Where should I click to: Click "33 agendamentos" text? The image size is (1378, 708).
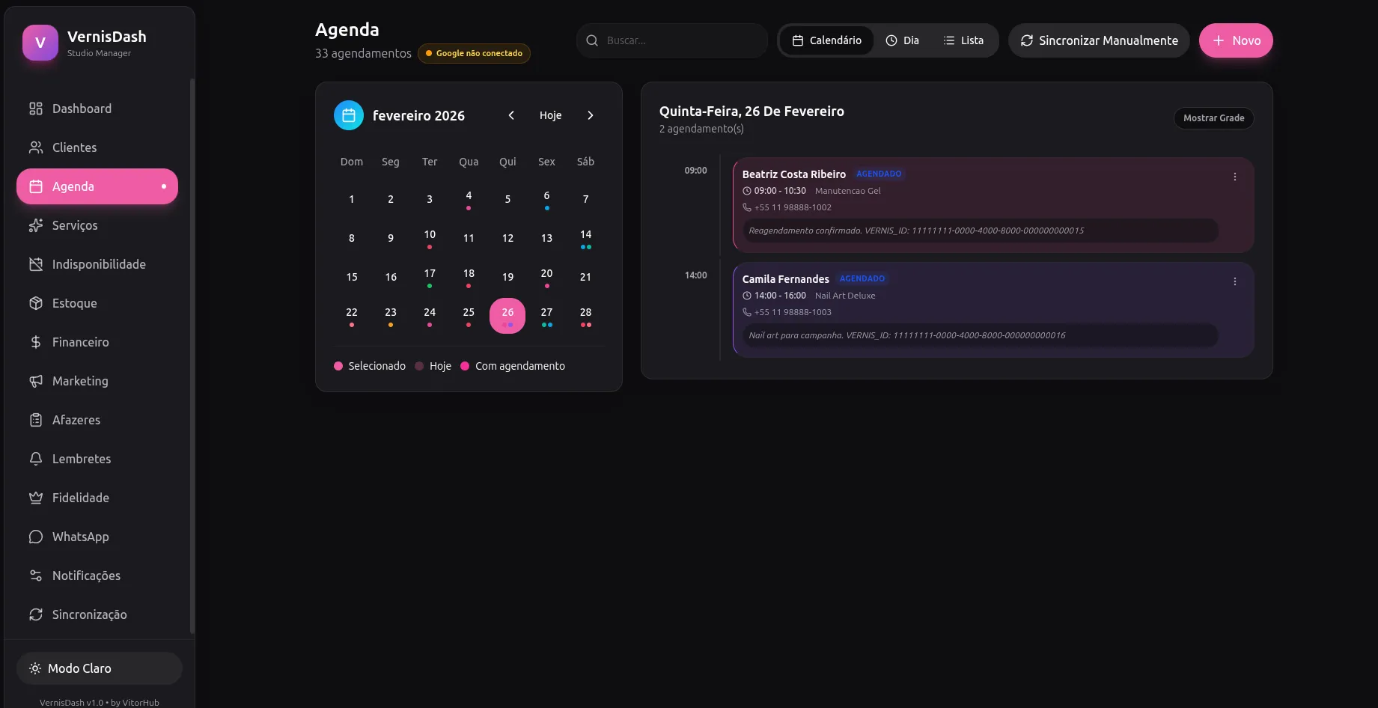363,53
